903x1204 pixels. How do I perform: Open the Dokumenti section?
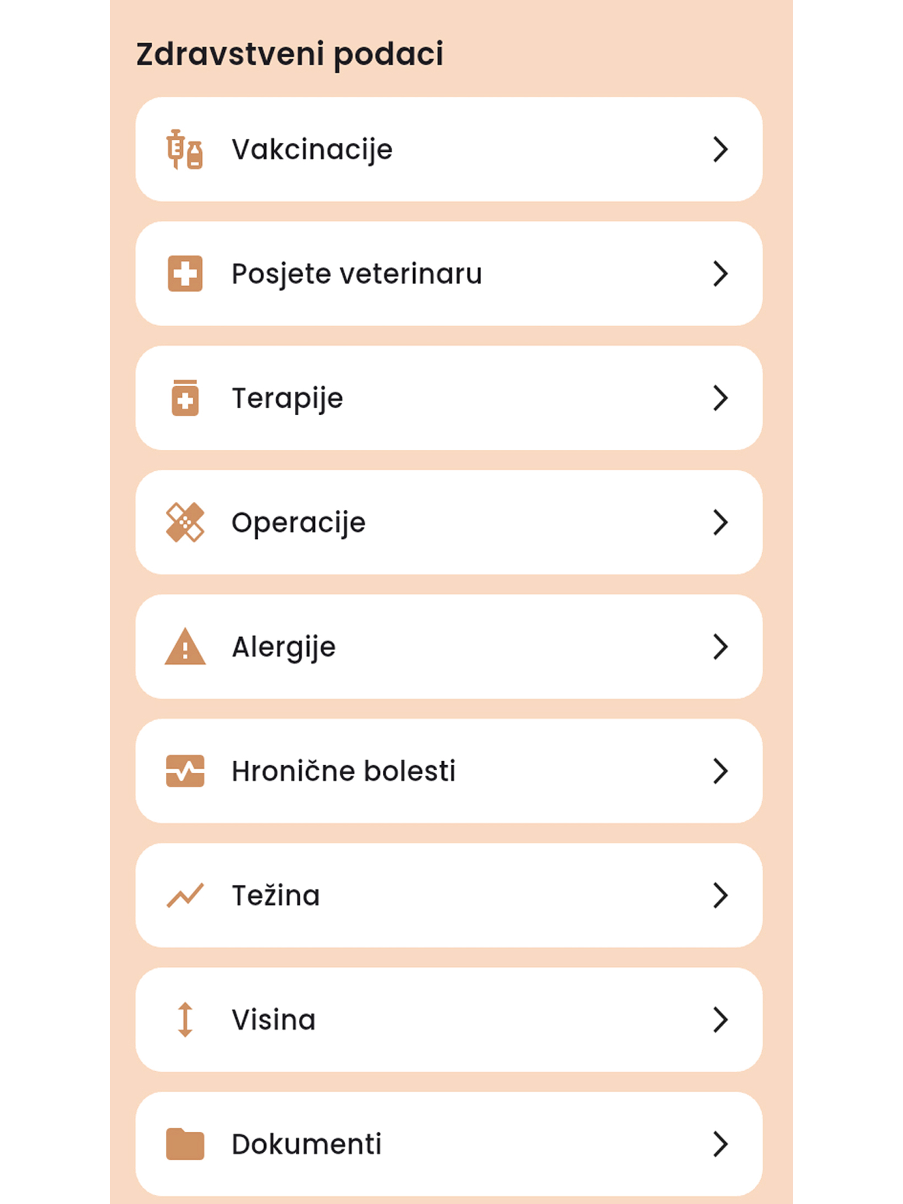pos(448,1144)
